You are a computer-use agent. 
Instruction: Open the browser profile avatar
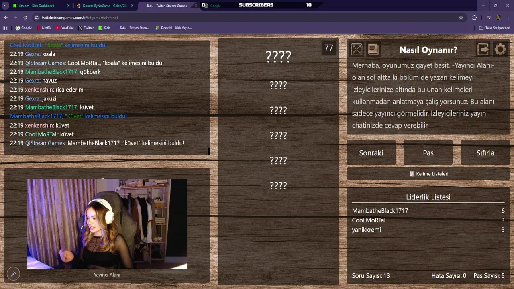498,18
